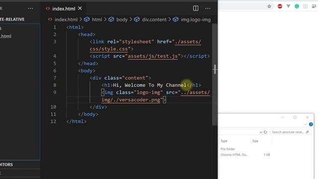
Task: Click the h1 Welcome To My Channel text
Action: 150,85
